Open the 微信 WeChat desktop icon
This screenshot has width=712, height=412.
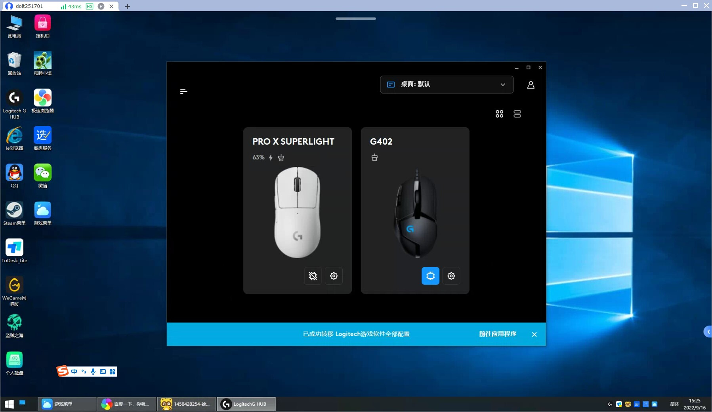[x=42, y=176]
